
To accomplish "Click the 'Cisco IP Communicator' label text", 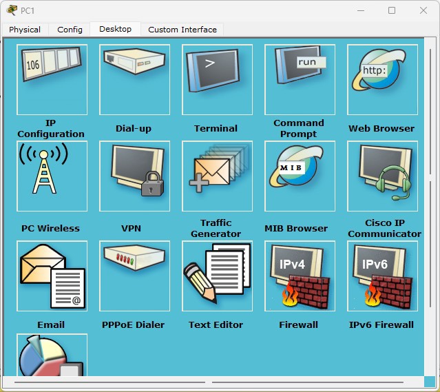I will tap(384, 228).
